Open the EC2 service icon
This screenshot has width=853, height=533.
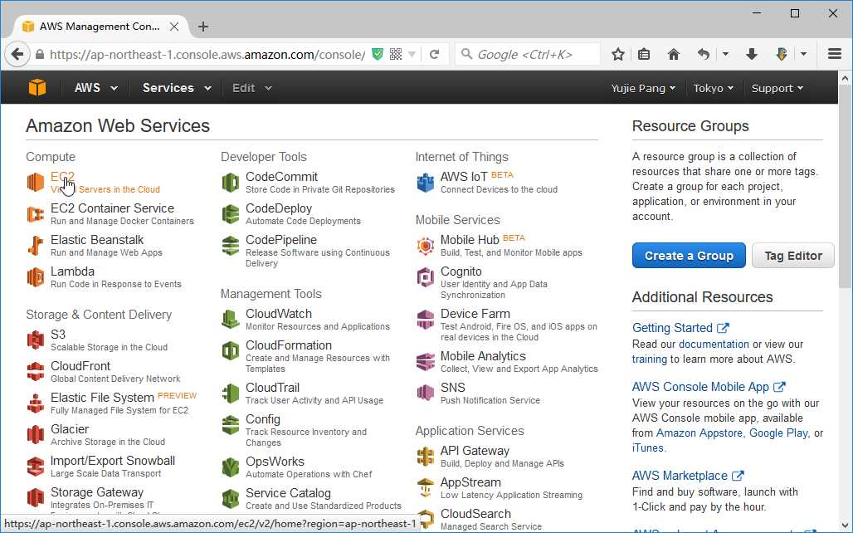(x=36, y=182)
